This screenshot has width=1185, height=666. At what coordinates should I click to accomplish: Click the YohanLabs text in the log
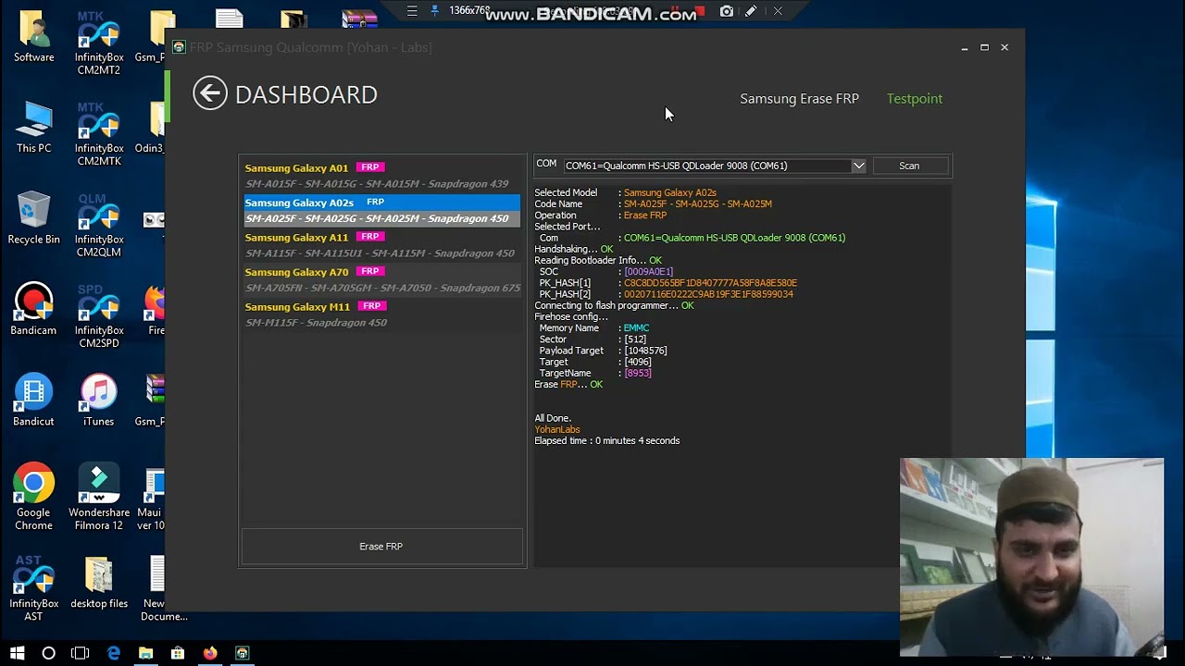(557, 429)
